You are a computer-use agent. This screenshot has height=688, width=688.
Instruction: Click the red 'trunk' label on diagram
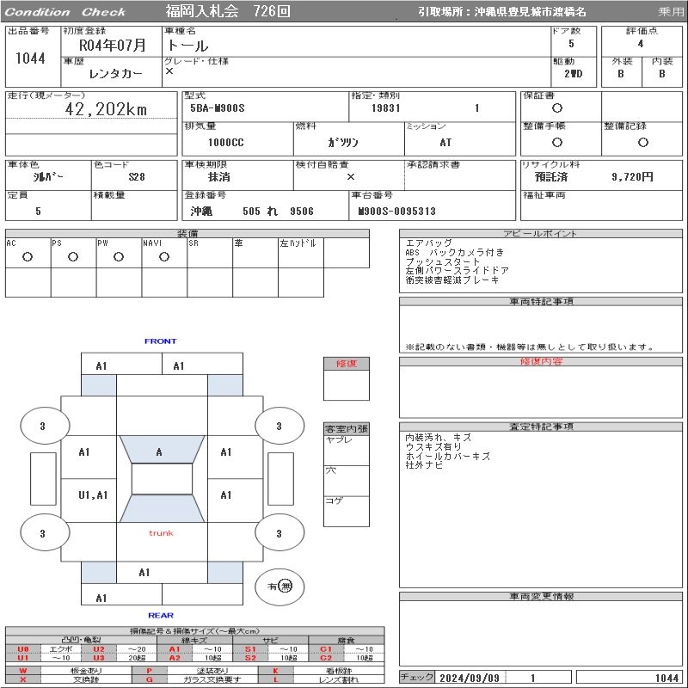[x=161, y=533]
